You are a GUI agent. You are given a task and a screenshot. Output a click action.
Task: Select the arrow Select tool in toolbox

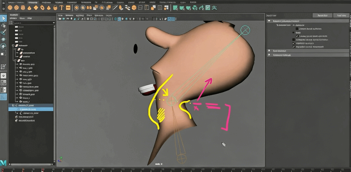pos(3,18)
